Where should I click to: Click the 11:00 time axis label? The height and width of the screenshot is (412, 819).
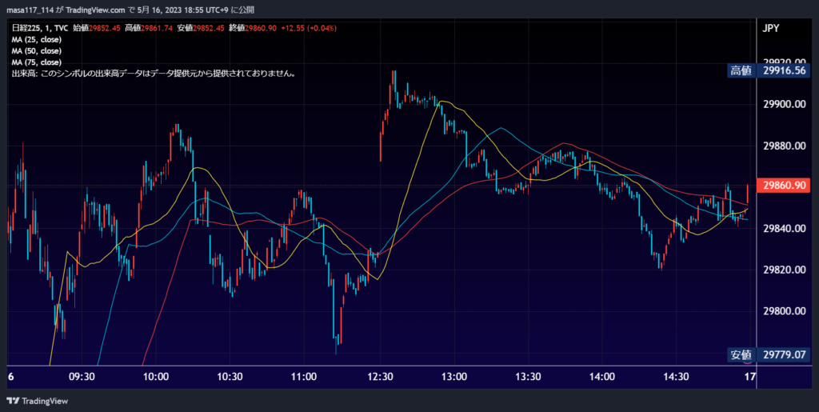coord(304,377)
